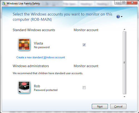The height and width of the screenshot is (113, 139).
Task: Click the Cancel button
Action: [118, 106]
